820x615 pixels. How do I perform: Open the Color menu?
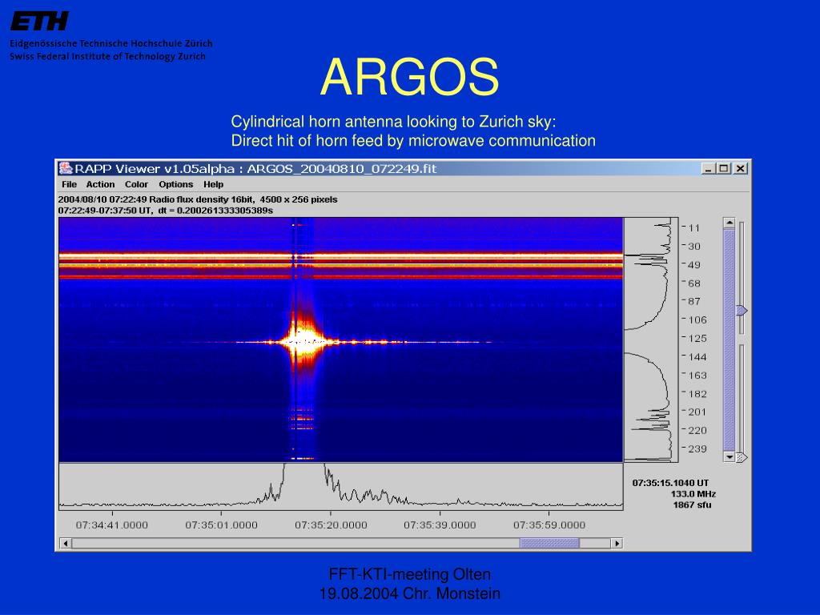(x=136, y=184)
